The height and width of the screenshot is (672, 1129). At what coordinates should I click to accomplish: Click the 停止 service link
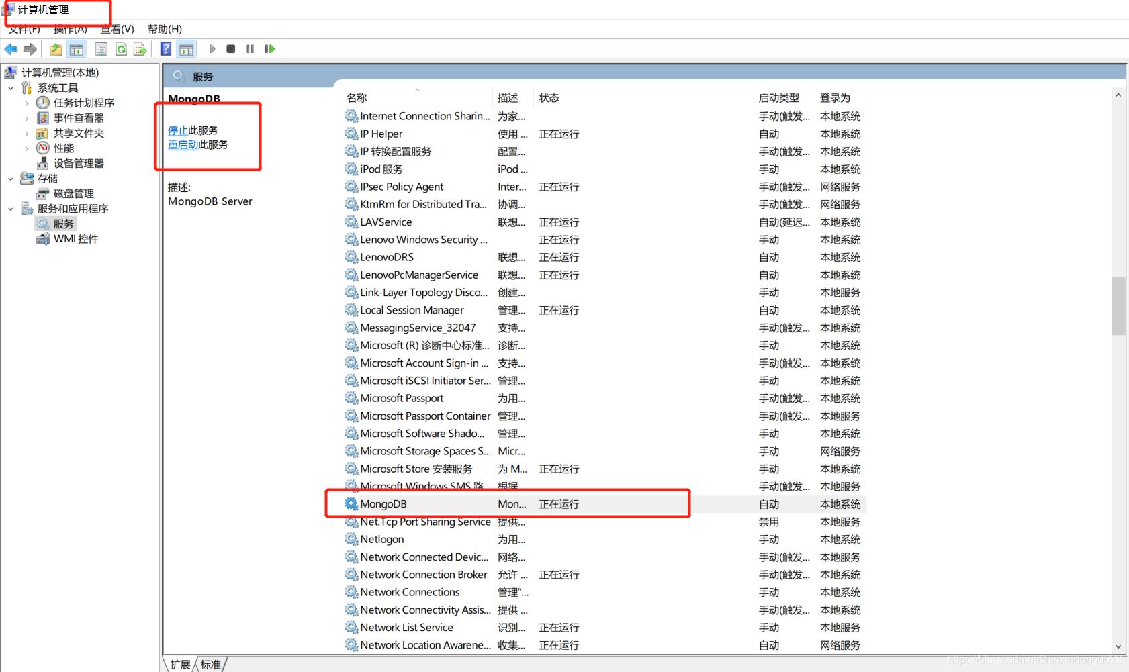(x=178, y=130)
